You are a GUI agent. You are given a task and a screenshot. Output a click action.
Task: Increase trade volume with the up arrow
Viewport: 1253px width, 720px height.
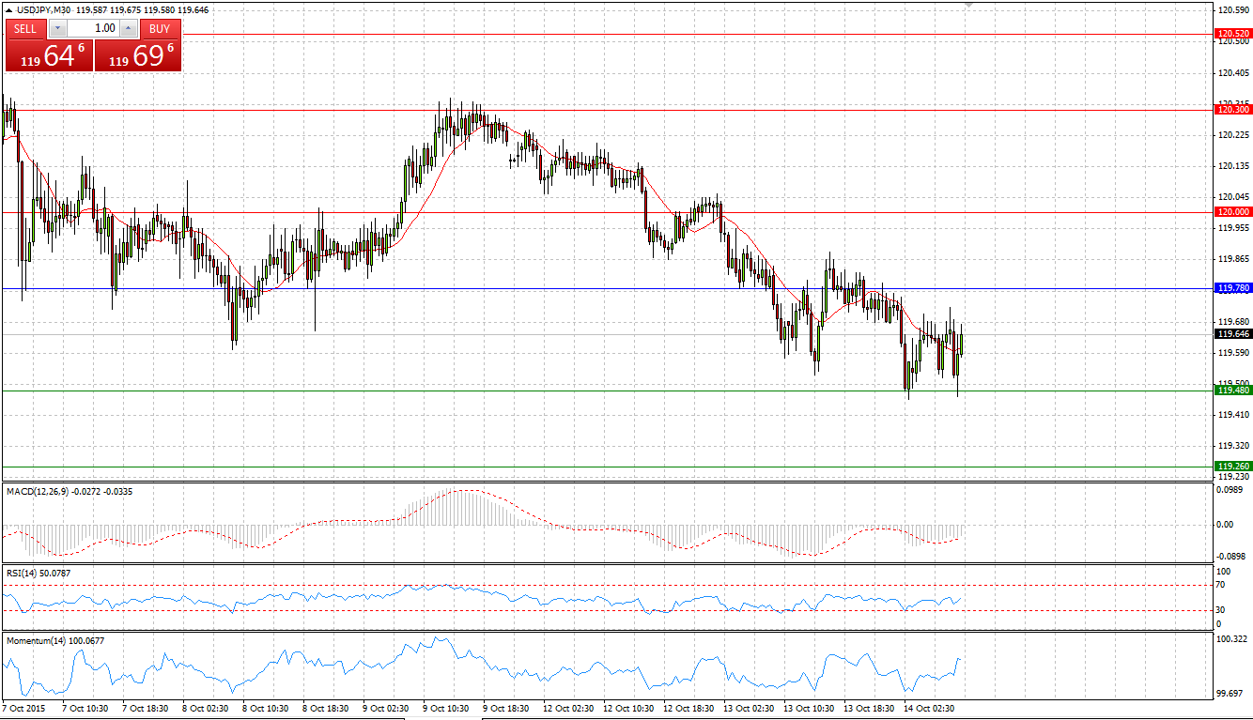pos(128,28)
